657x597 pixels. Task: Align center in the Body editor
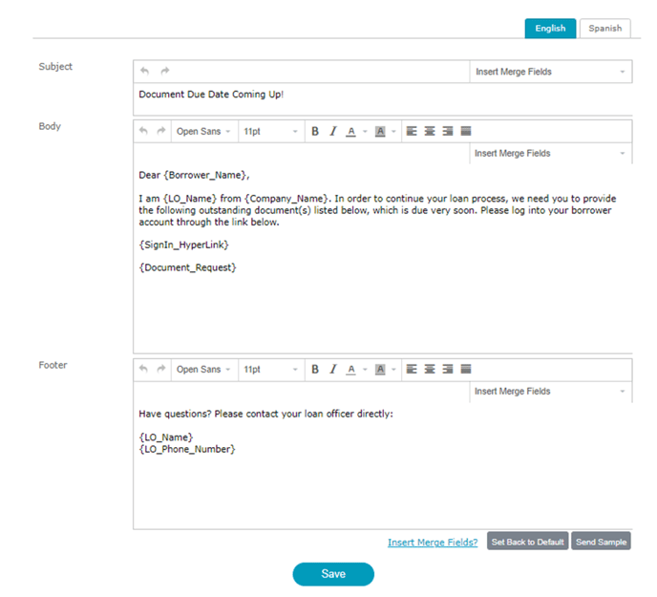pyautogui.click(x=430, y=131)
